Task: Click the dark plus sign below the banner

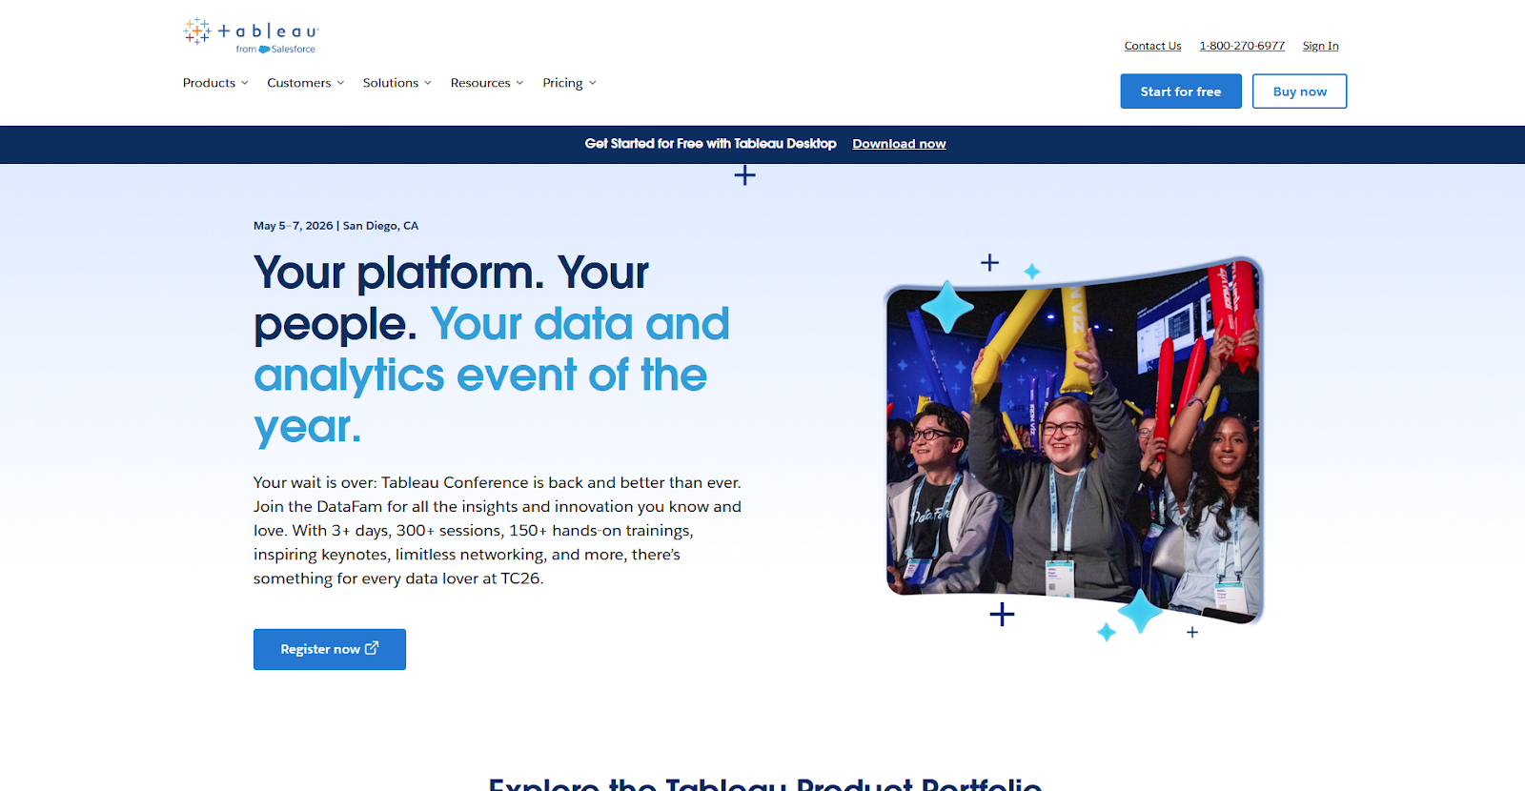Action: pos(744,175)
